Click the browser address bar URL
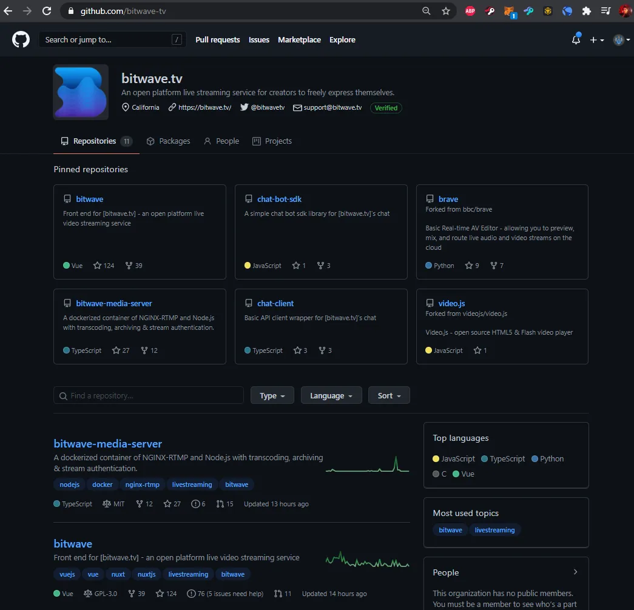Screen dimensions: 634x610 point(123,11)
